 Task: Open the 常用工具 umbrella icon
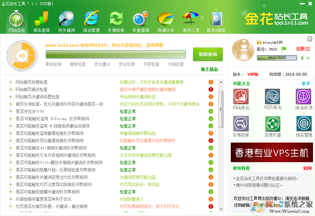click(x=191, y=22)
